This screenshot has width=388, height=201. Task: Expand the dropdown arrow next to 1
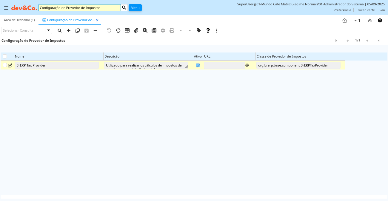pos(355,20)
